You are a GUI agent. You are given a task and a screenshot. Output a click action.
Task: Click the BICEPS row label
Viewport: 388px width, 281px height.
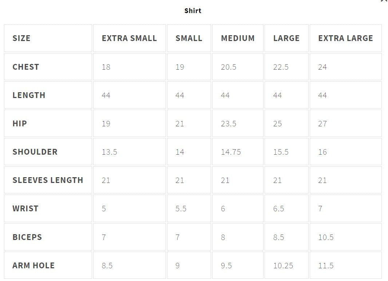pos(27,237)
